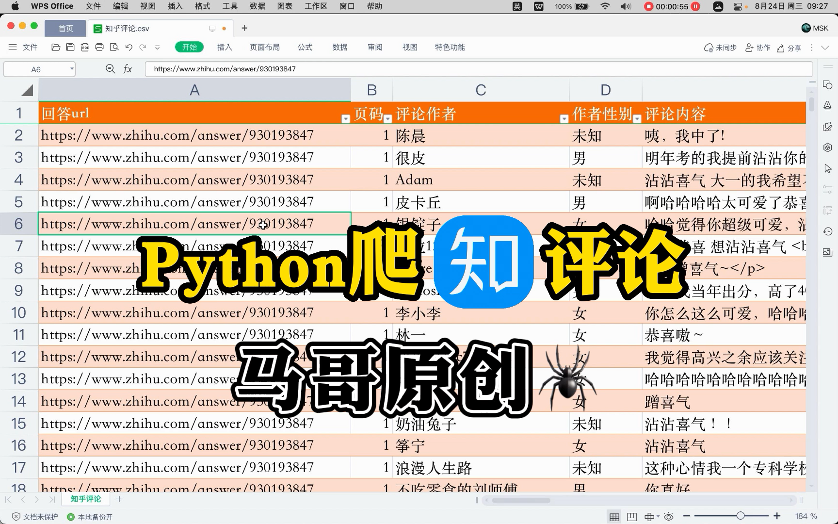Toggle eye protection mode icon
Image resolution: width=838 pixels, height=524 pixels.
(x=669, y=517)
